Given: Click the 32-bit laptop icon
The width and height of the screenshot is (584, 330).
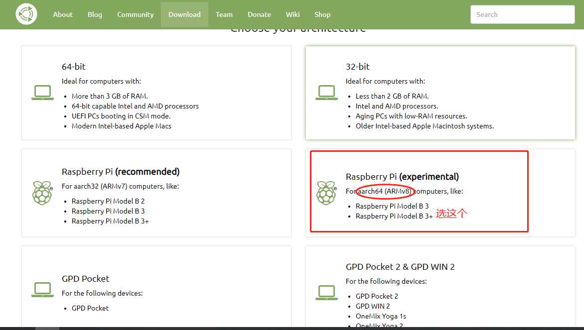Looking at the screenshot, I should point(326,93).
